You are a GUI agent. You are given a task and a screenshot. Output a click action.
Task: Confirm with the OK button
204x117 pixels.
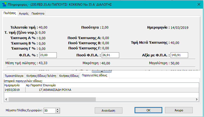tap(148, 110)
